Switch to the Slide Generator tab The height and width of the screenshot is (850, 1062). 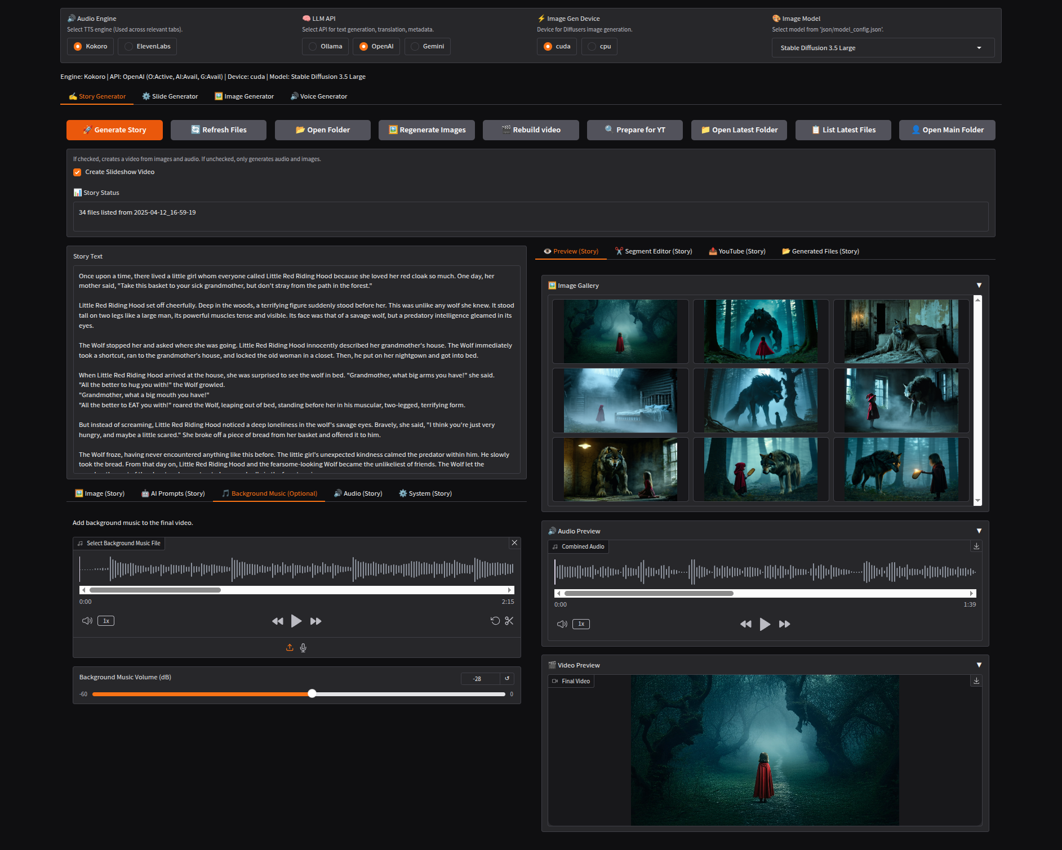click(170, 96)
